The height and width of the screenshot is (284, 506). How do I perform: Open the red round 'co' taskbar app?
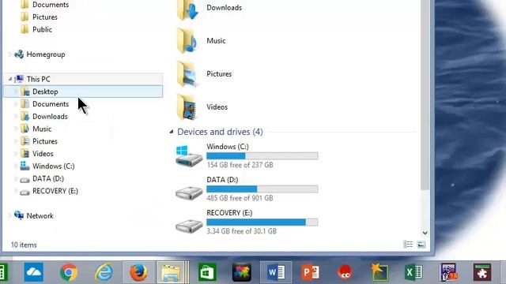[x=345, y=272]
